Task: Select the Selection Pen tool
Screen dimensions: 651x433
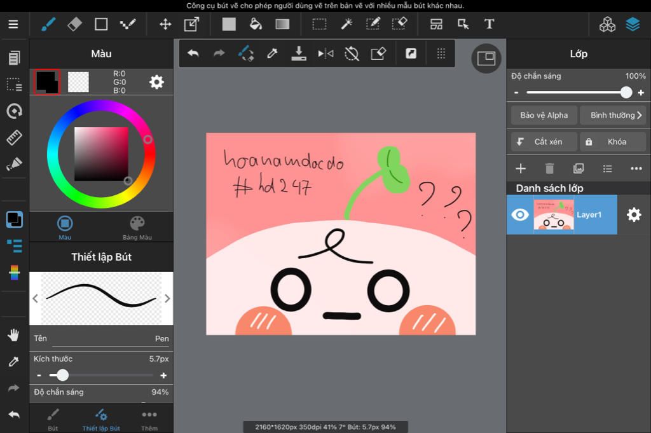Action: pyautogui.click(x=373, y=24)
